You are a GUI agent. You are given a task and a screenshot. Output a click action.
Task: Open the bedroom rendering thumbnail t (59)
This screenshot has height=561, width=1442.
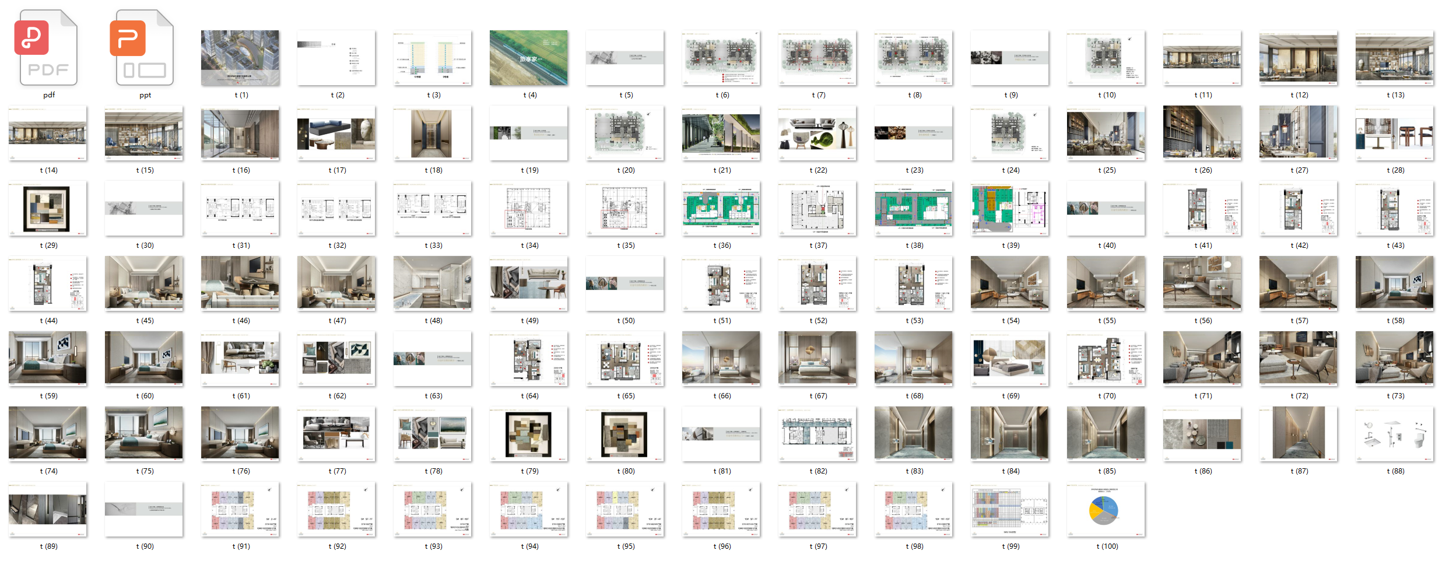[x=48, y=359]
